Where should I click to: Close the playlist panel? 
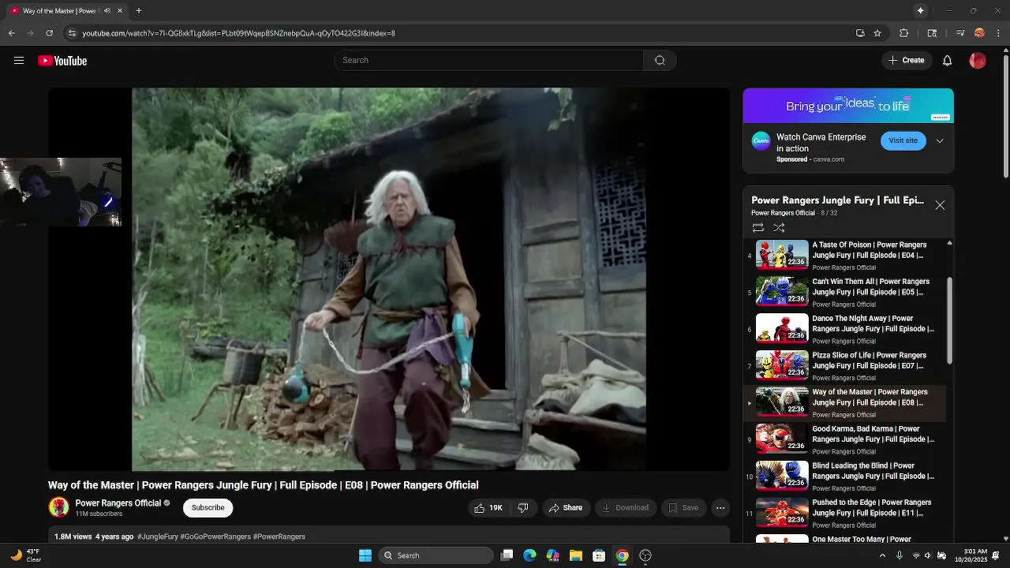(x=940, y=205)
